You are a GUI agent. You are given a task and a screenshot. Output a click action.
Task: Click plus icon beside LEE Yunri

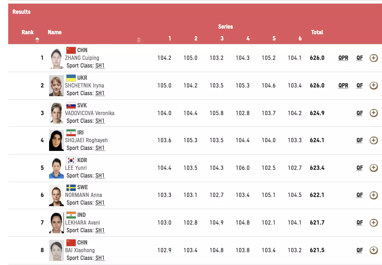click(374, 168)
